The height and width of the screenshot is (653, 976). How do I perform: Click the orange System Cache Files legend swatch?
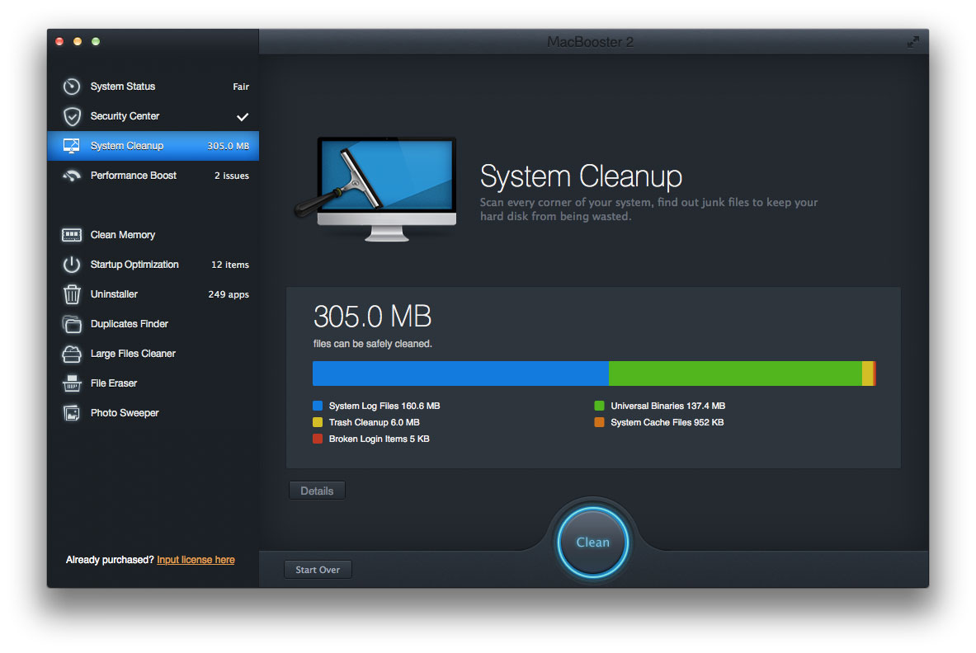click(x=600, y=422)
